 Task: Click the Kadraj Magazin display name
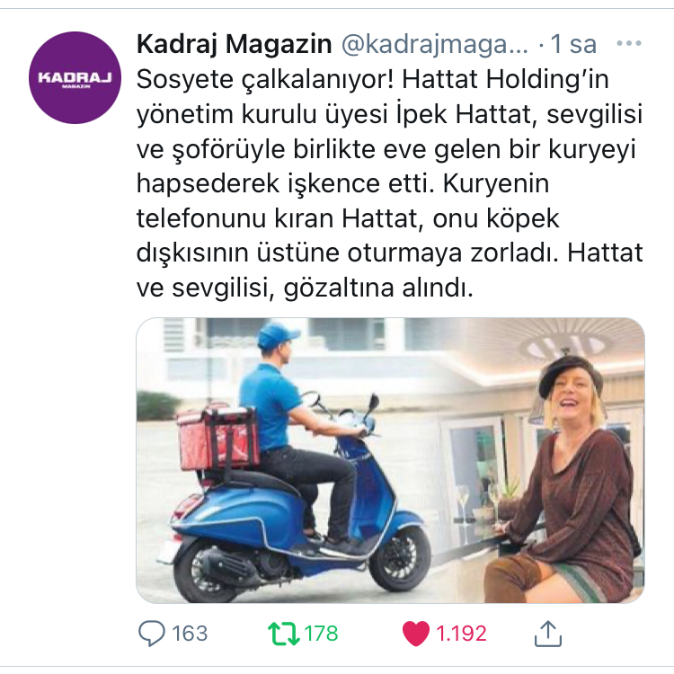click(235, 44)
